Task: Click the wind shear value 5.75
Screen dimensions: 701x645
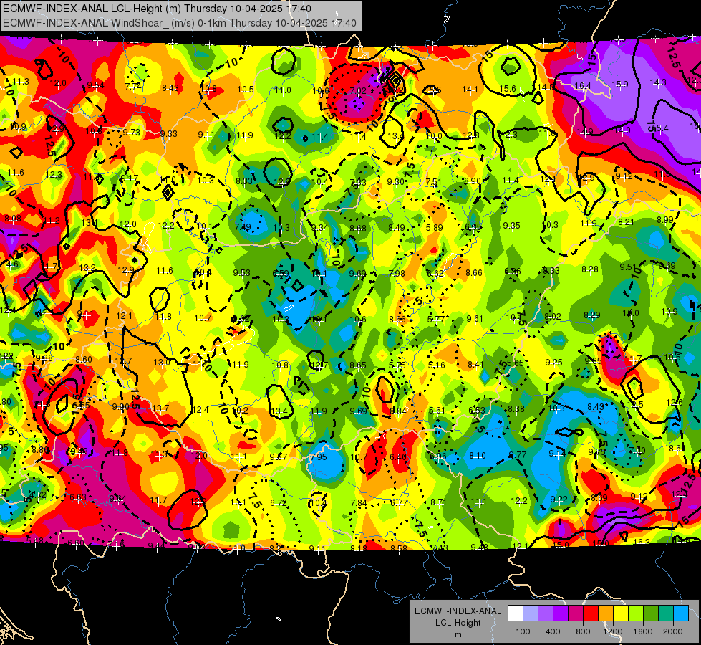Action: [x=397, y=365]
